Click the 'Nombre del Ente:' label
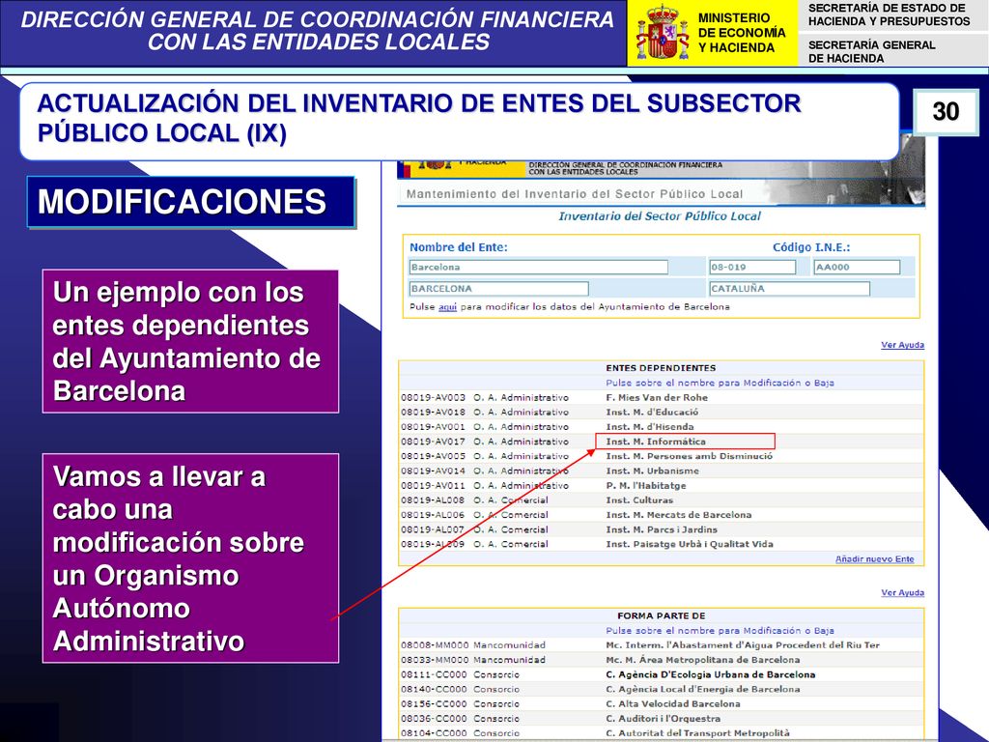Screen dimensions: 989x742 click(459, 247)
